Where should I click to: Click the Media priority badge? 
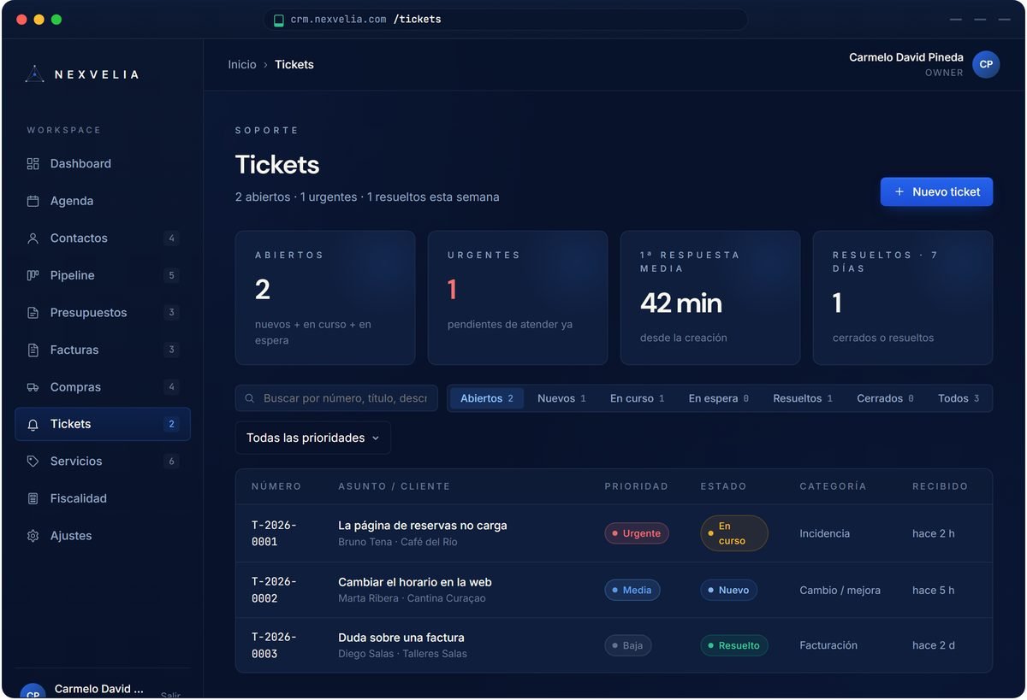pos(632,590)
